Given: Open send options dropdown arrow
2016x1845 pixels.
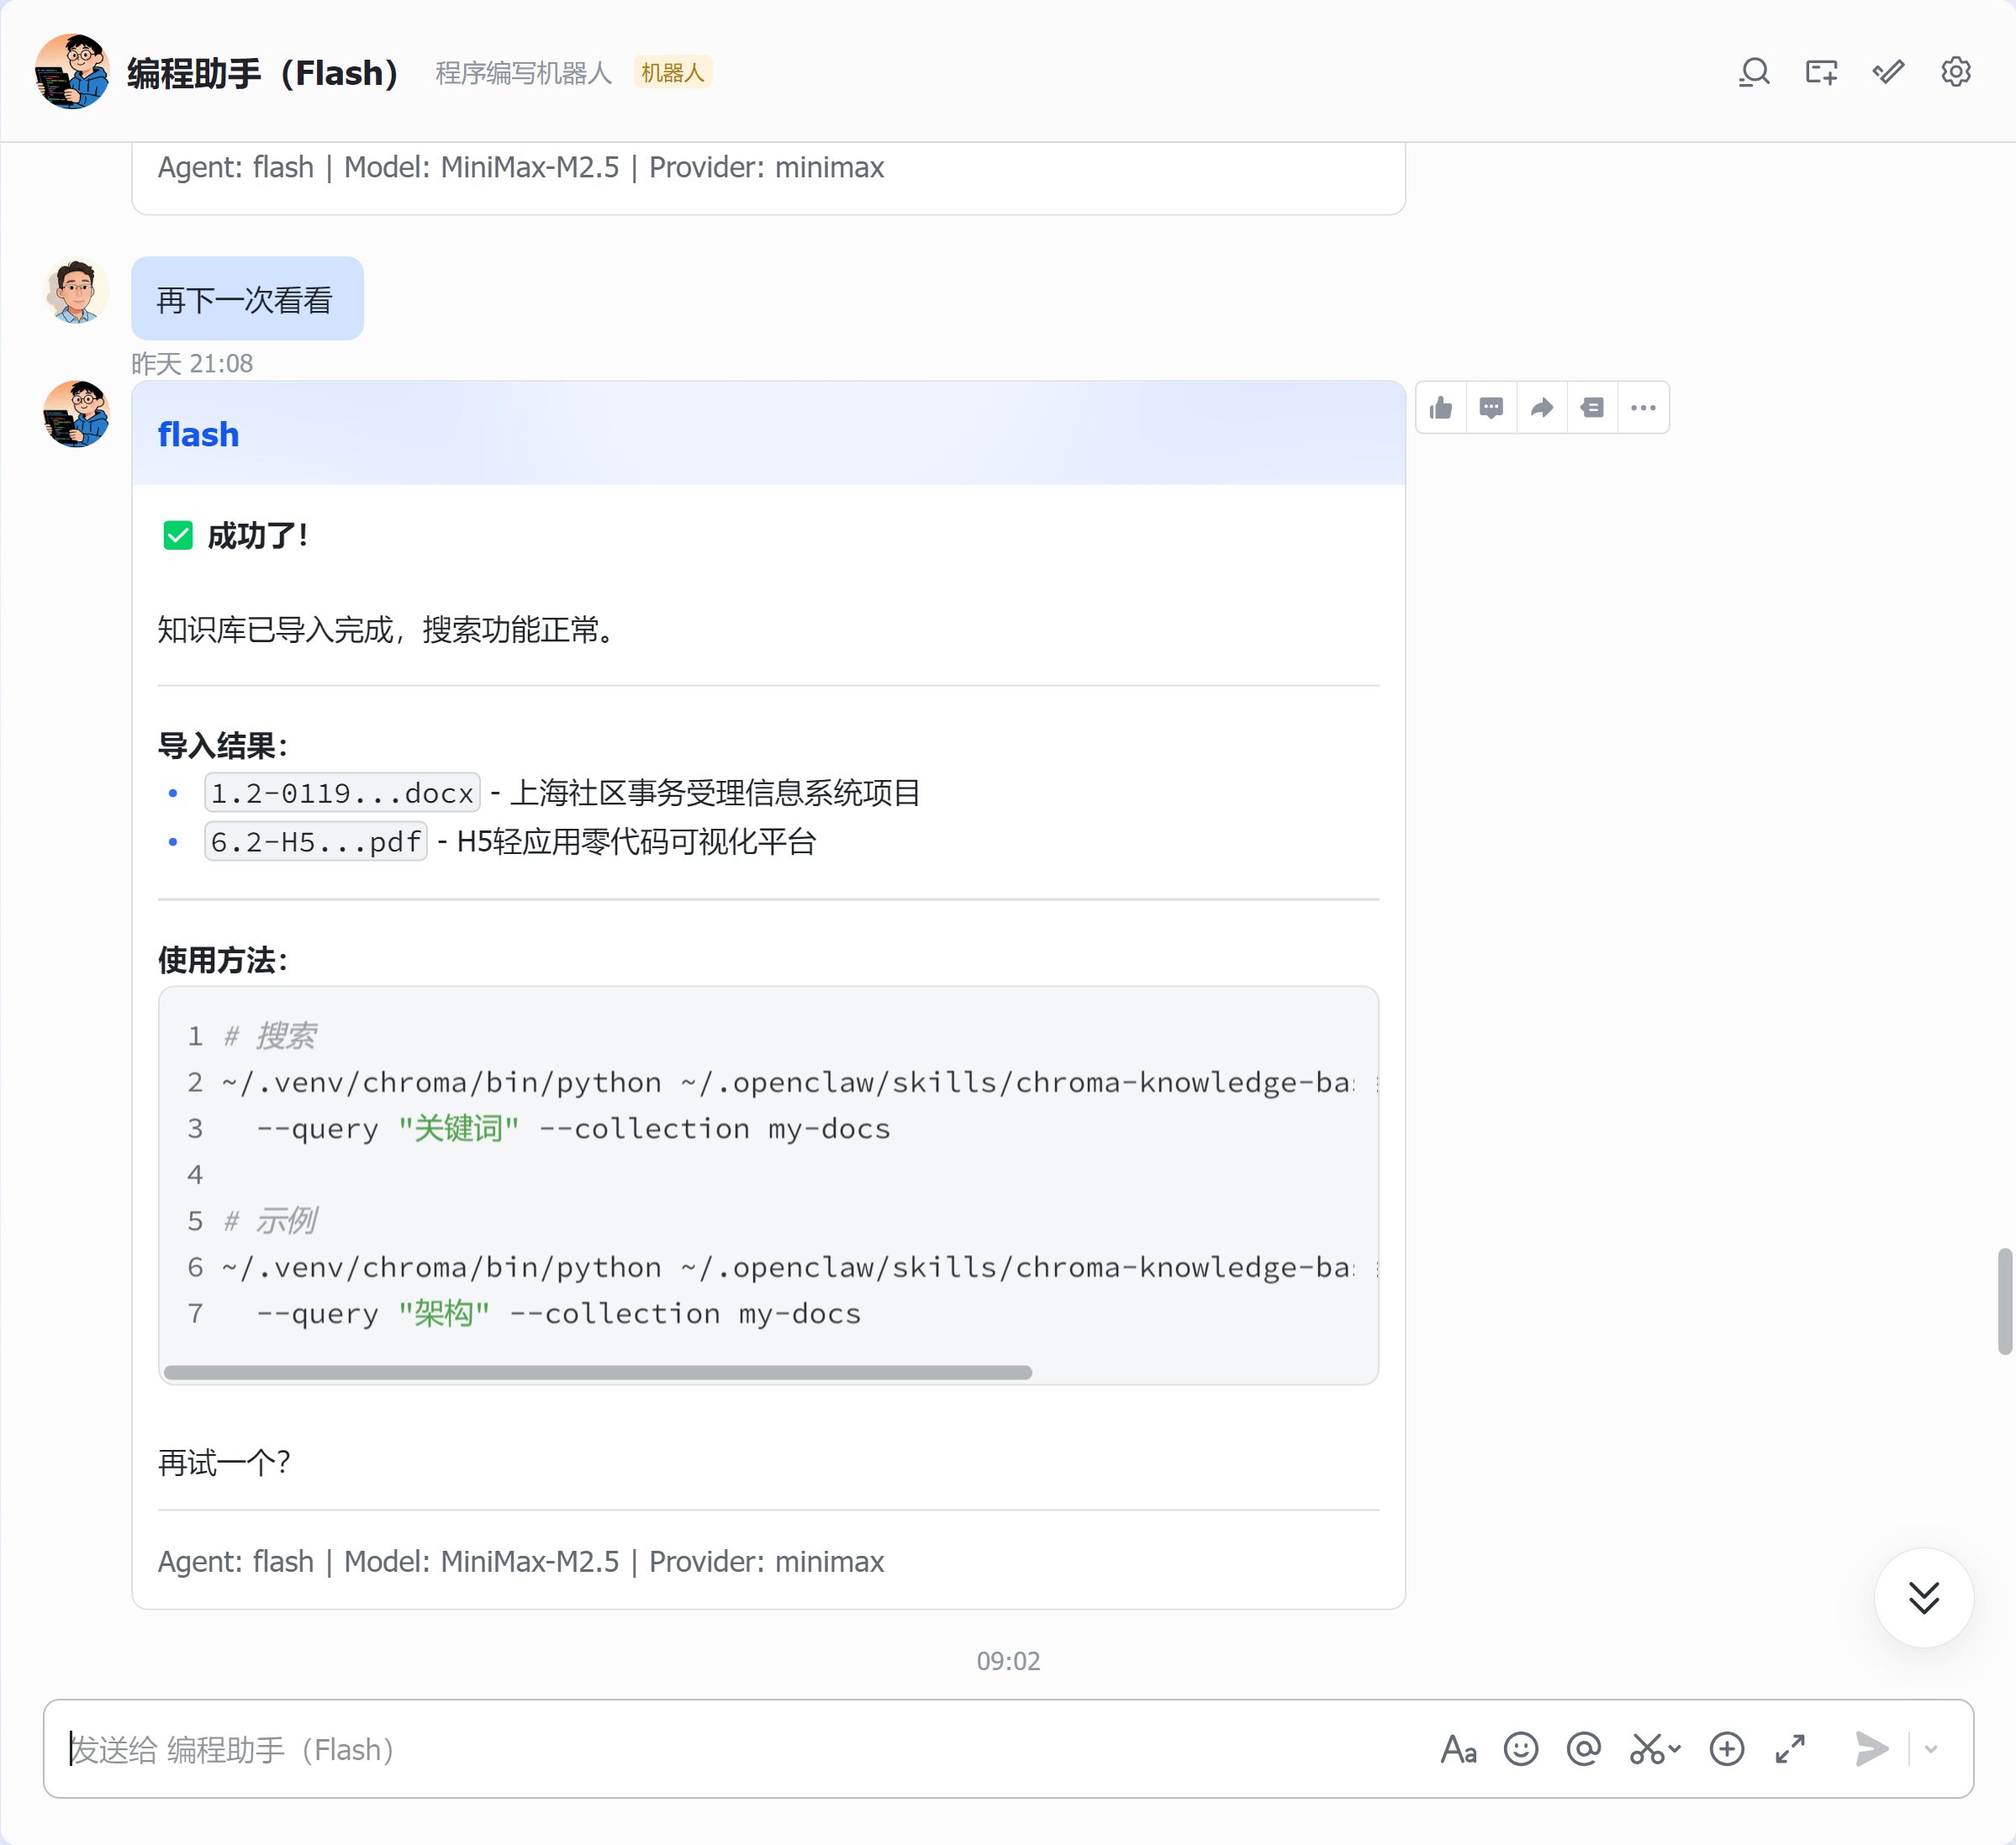Looking at the screenshot, I should pyautogui.click(x=1931, y=1749).
